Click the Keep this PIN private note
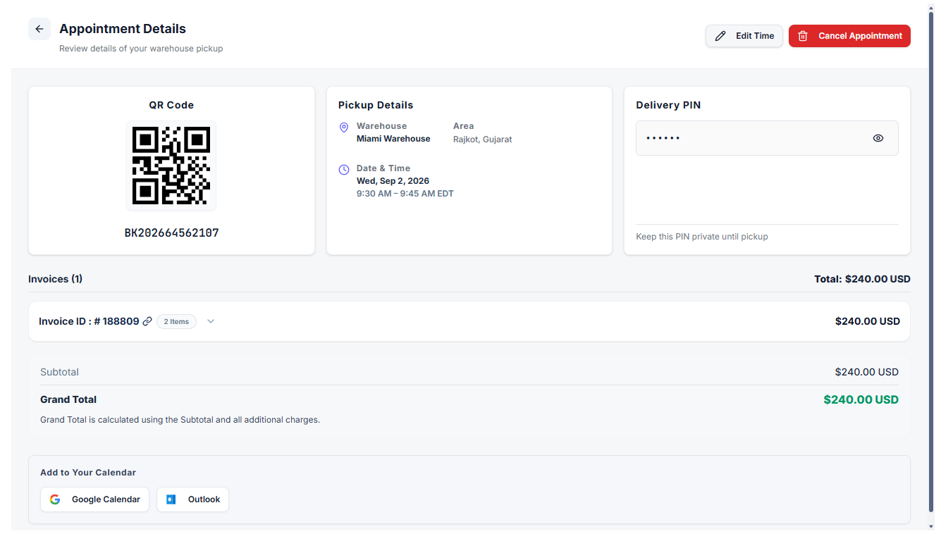This screenshot has height=541, width=941. (702, 237)
